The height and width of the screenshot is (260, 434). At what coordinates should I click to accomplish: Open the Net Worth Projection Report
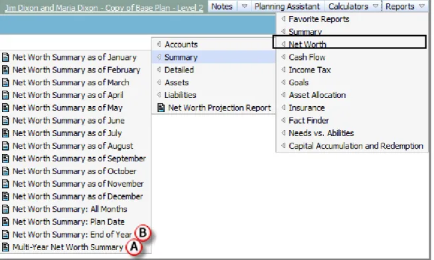(220, 107)
